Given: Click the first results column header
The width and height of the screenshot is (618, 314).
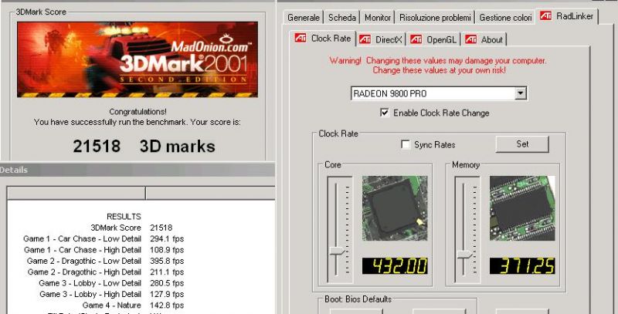Looking at the screenshot, I should 76,193.
